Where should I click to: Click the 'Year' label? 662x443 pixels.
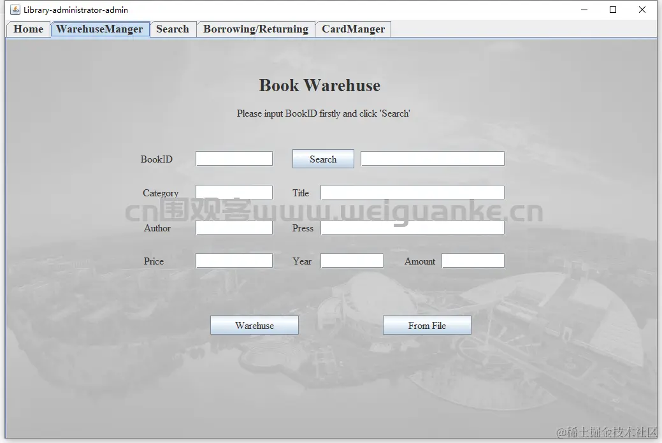(302, 261)
